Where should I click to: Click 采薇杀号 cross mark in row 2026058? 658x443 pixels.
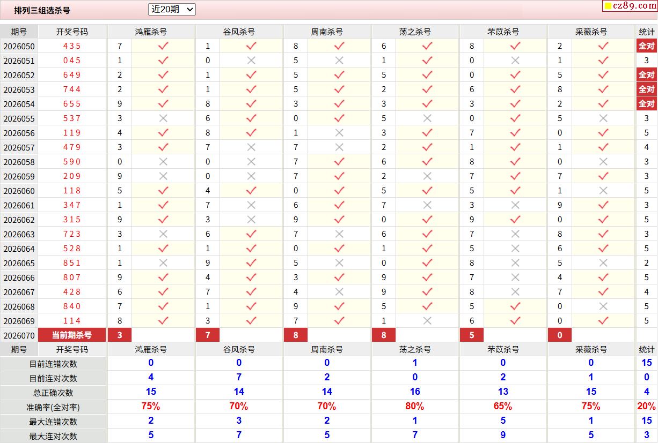tap(603, 162)
